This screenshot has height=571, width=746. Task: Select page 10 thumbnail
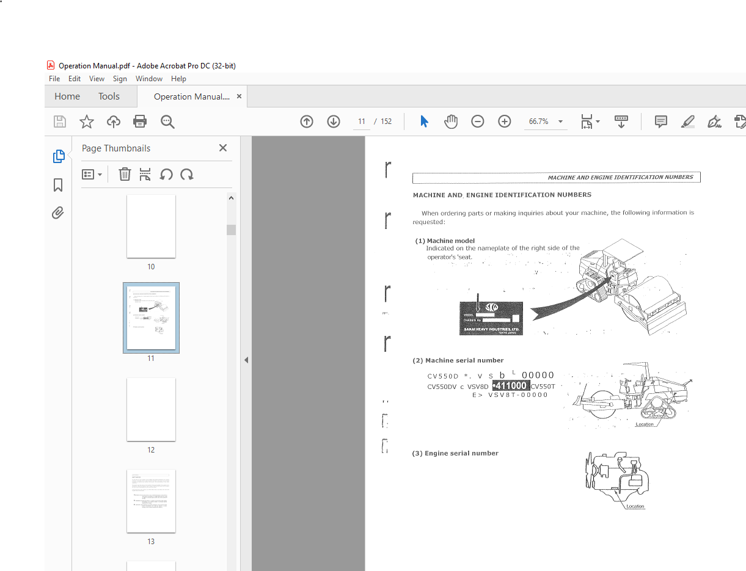click(x=151, y=227)
